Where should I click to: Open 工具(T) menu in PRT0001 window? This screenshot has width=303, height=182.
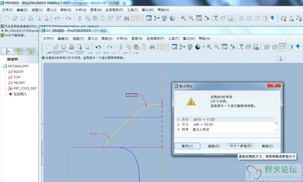point(132,10)
